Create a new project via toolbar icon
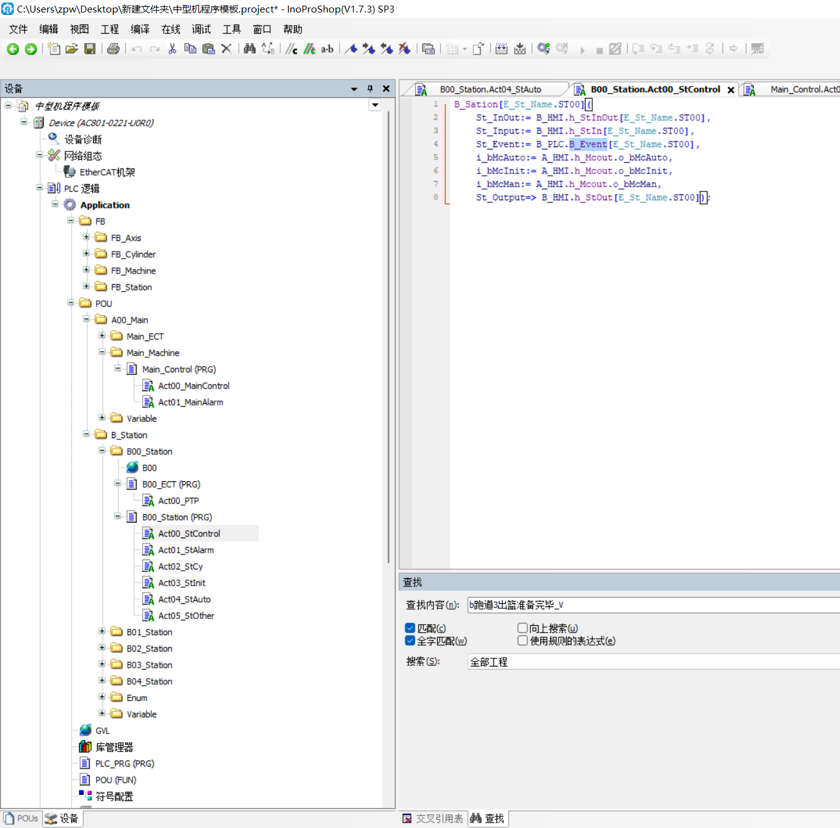 [x=54, y=49]
